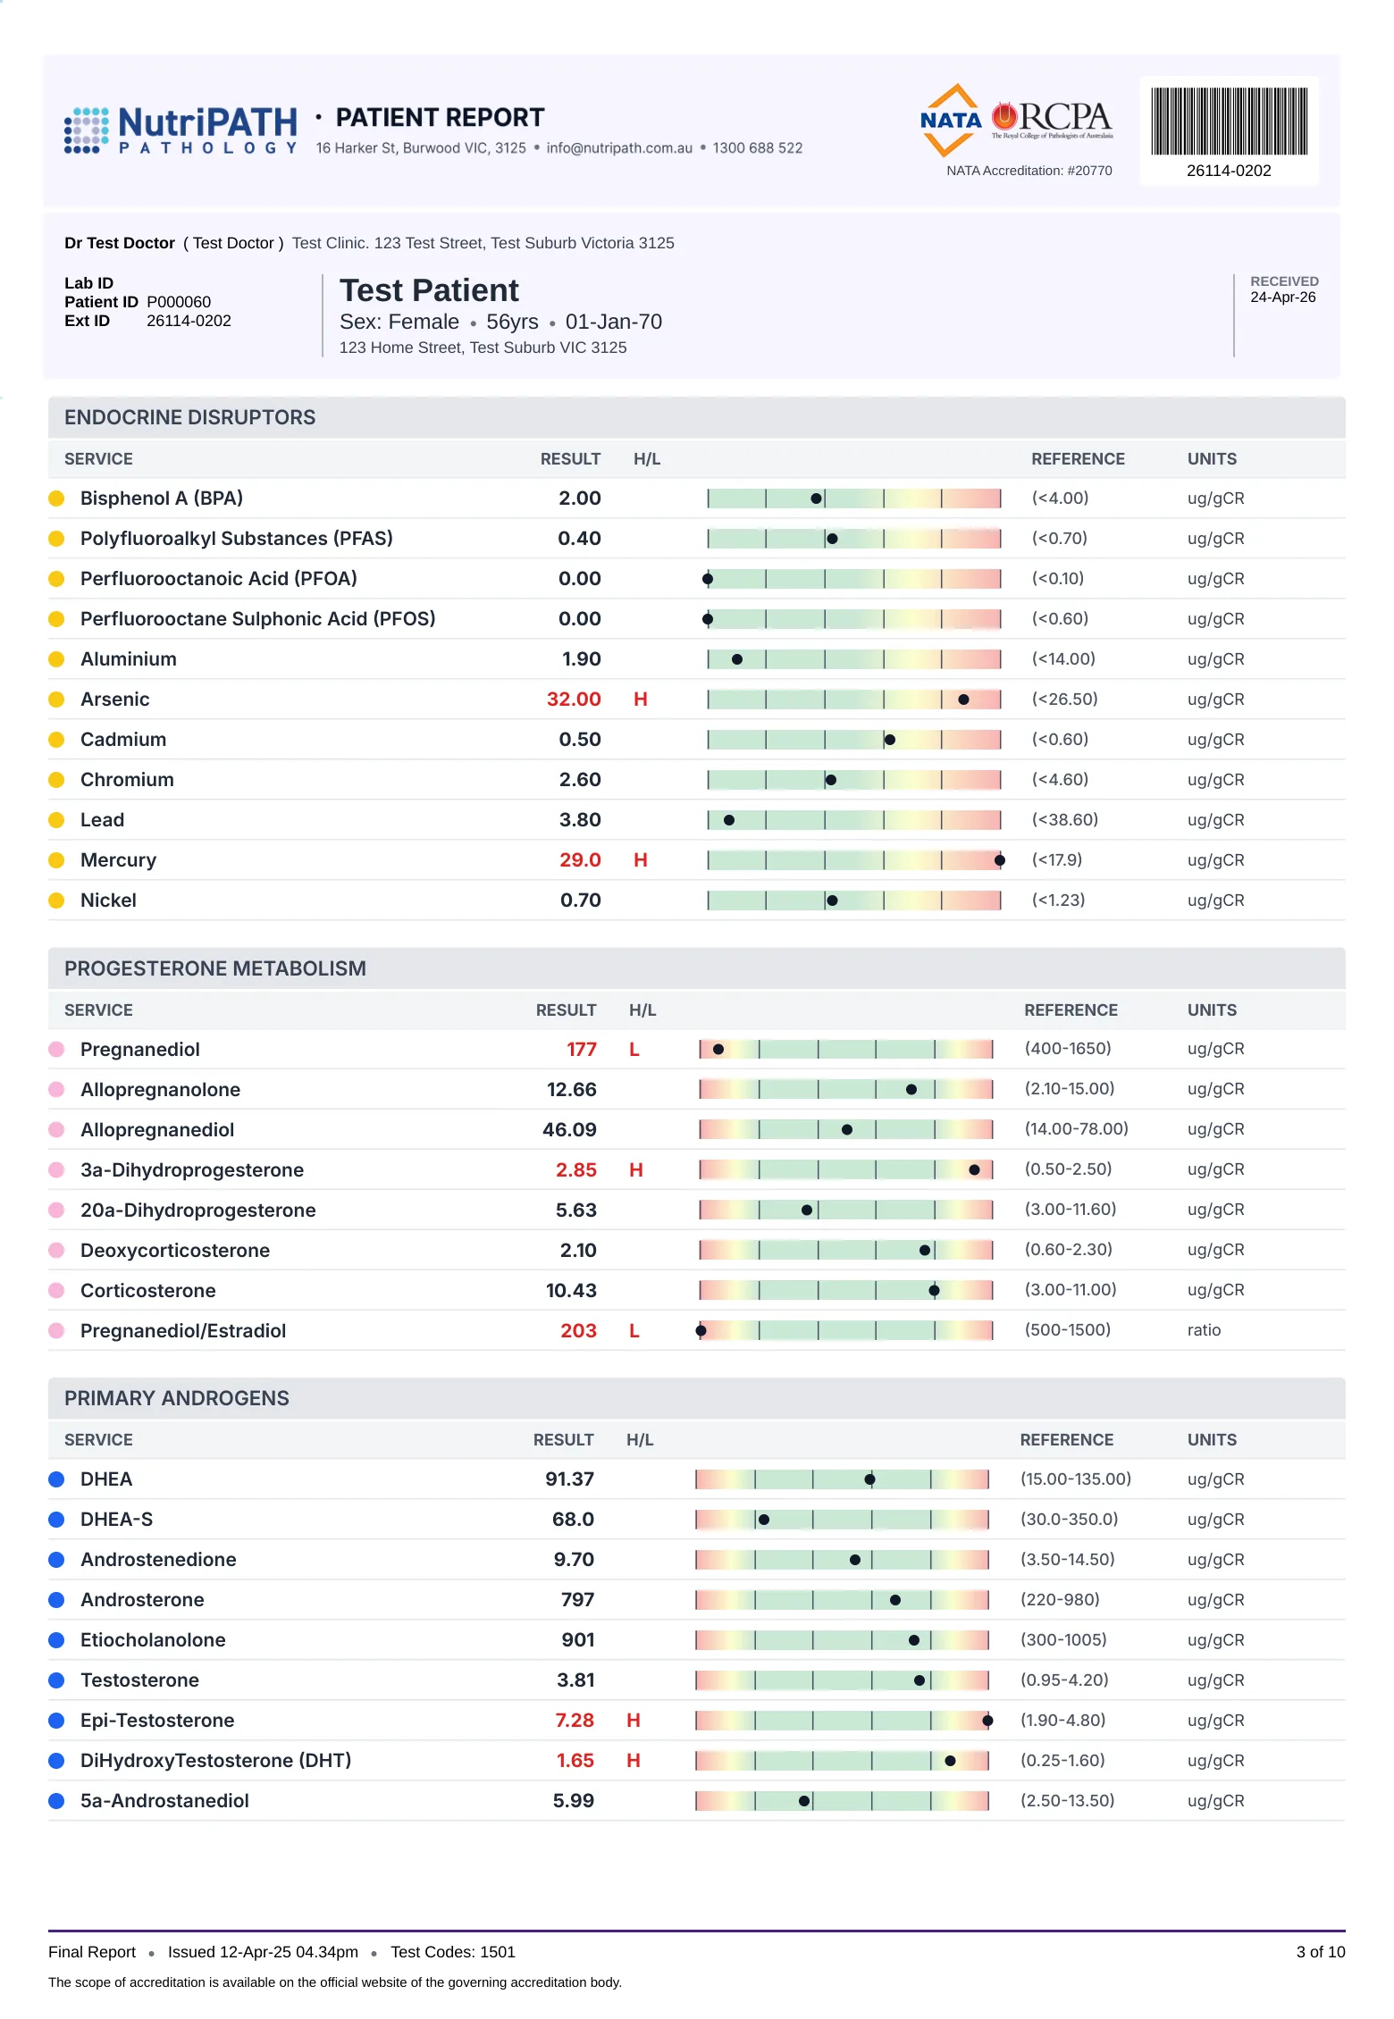The height and width of the screenshot is (2019, 1394).
Task: Click the received date 24-Apr-26
Action: pos(1283,297)
